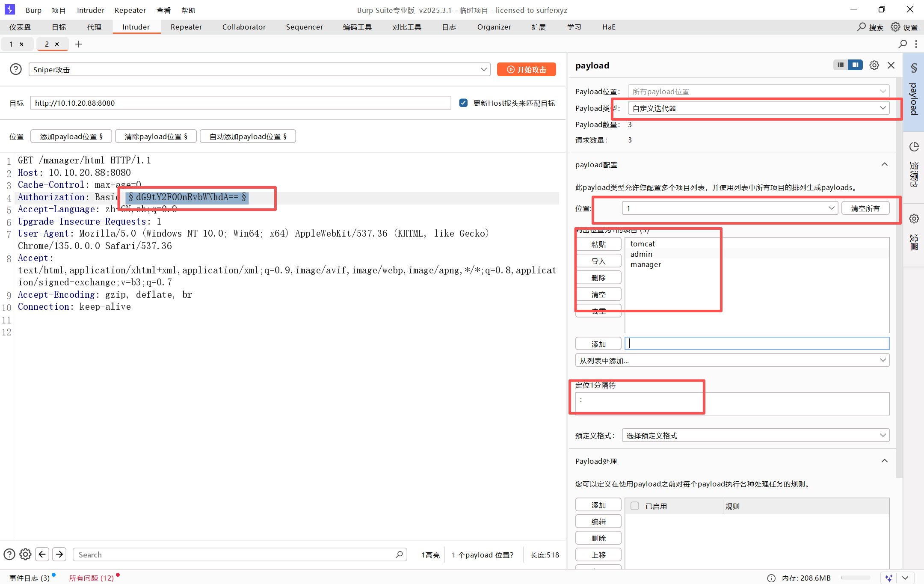Click the back arrow navigation icon
The height and width of the screenshot is (584, 924).
(x=42, y=554)
